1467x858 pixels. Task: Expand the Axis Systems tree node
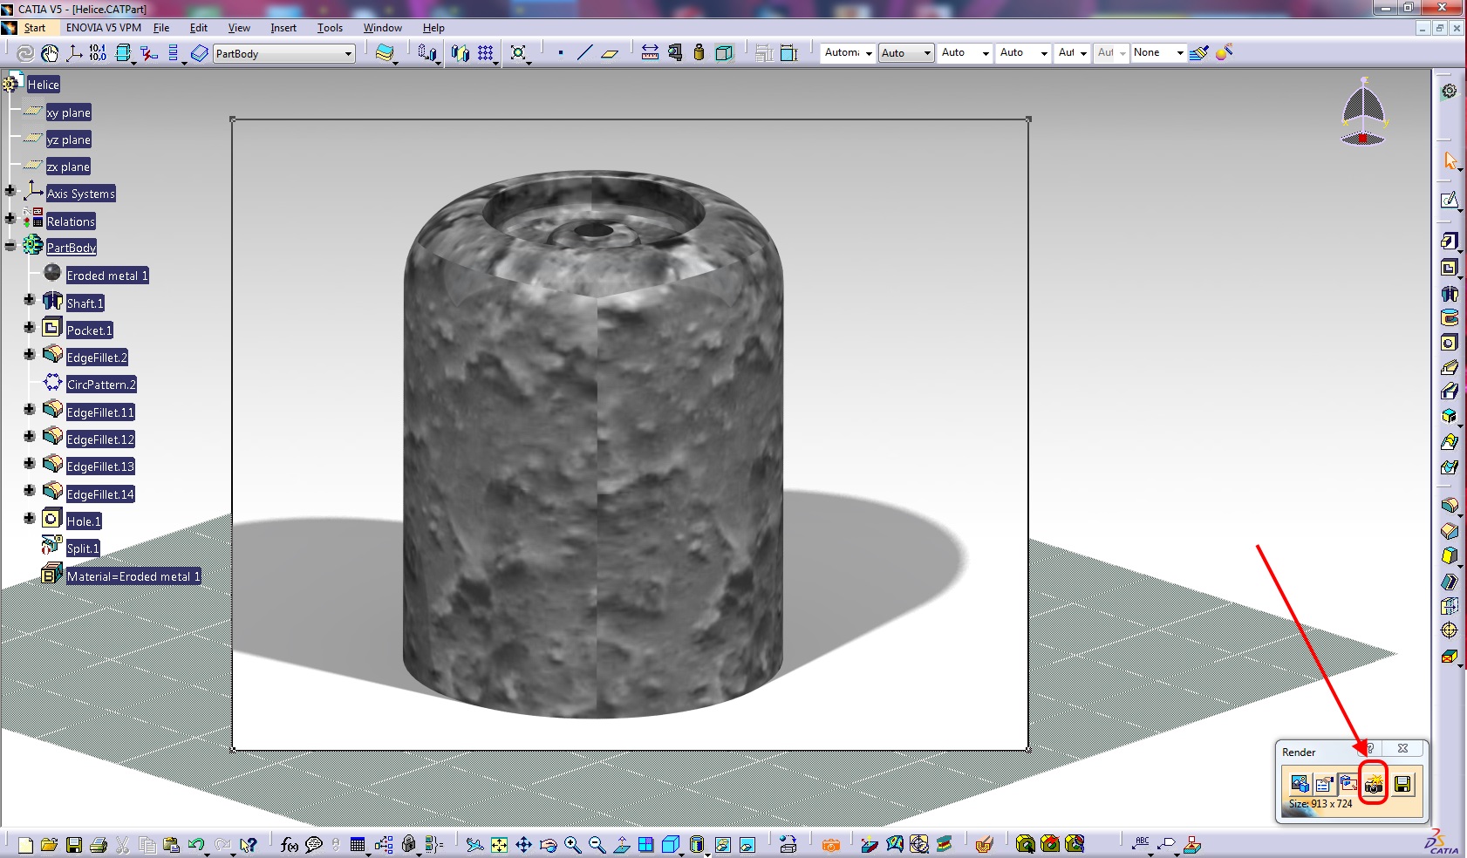coord(10,190)
